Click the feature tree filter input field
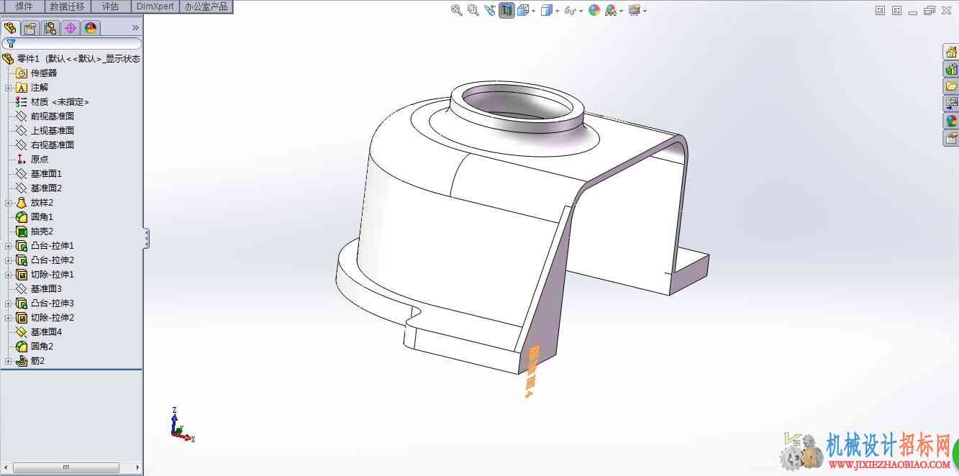The width and height of the screenshot is (959, 476). pyautogui.click(x=72, y=44)
